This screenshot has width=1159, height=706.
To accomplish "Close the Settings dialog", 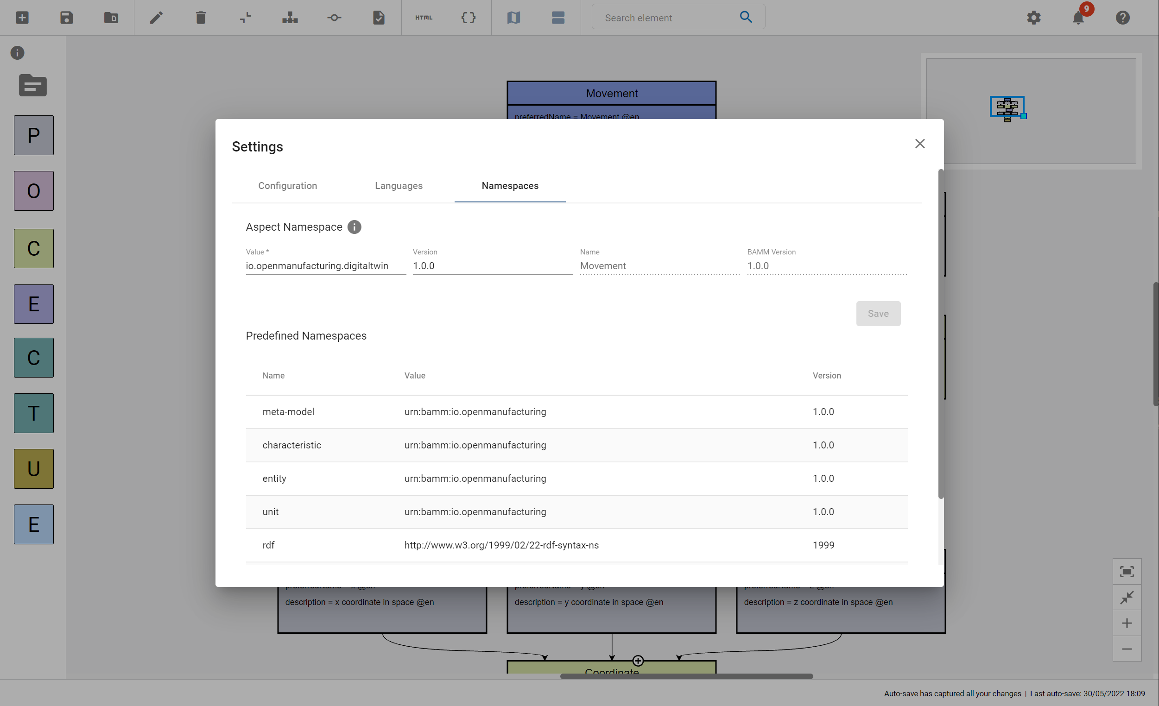I will point(920,143).
